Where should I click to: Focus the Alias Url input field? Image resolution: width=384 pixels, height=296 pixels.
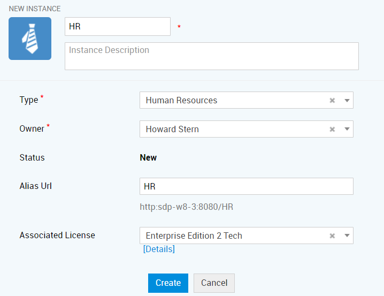click(x=246, y=186)
